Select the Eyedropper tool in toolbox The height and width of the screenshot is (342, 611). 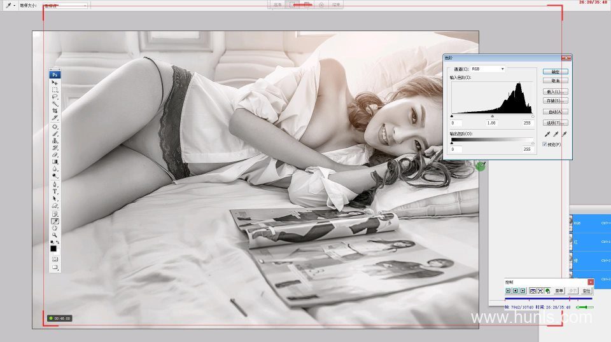(x=55, y=221)
